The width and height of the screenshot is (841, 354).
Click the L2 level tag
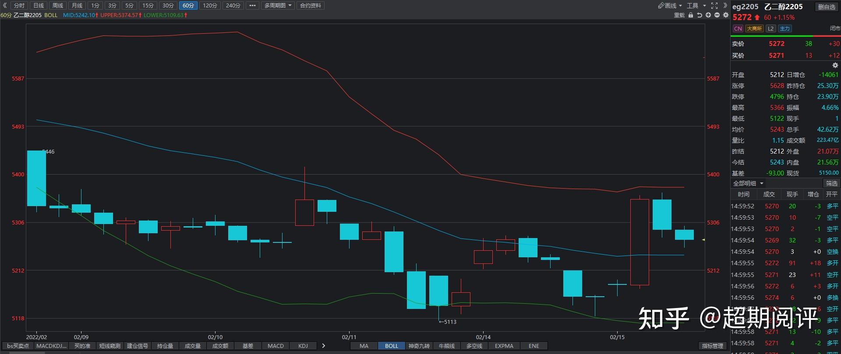coord(771,28)
